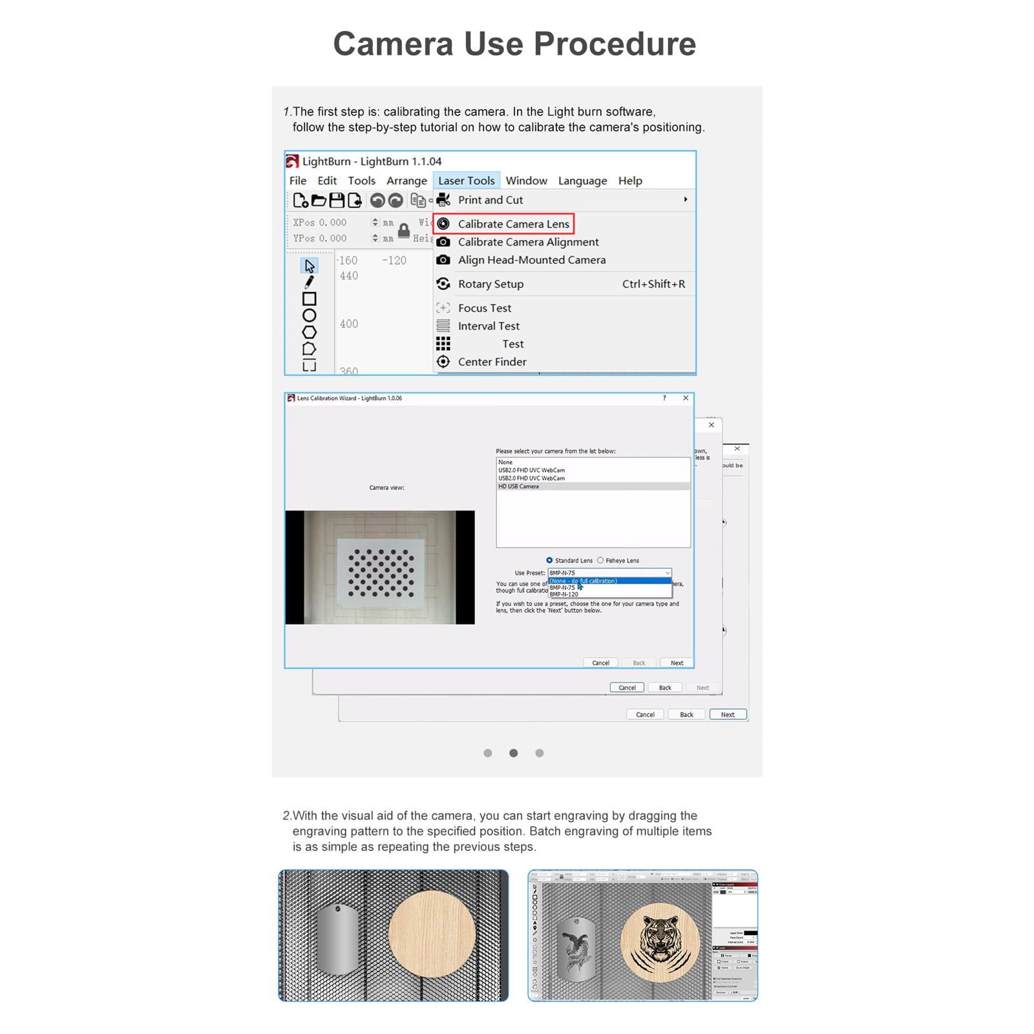Click the Save floppy-disk icon
The image size is (1034, 1034).
click(x=337, y=200)
